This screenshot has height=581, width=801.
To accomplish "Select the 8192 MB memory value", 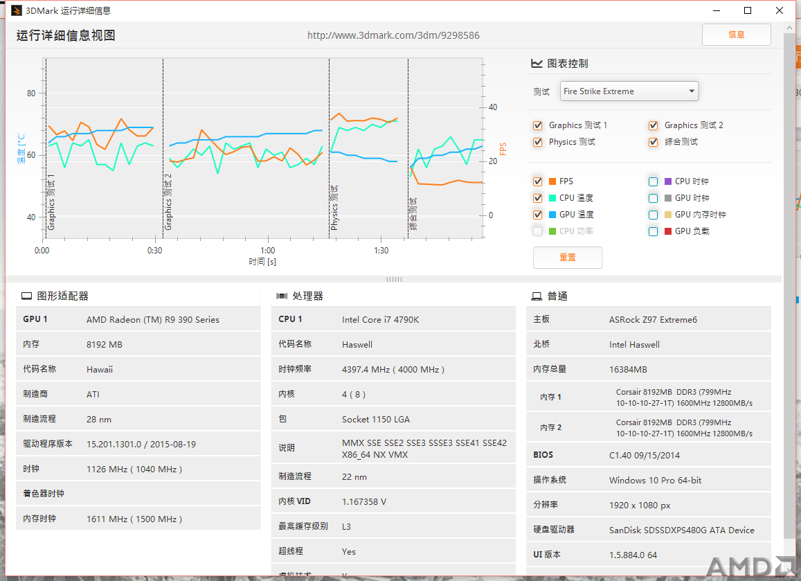I will pyautogui.click(x=105, y=344).
